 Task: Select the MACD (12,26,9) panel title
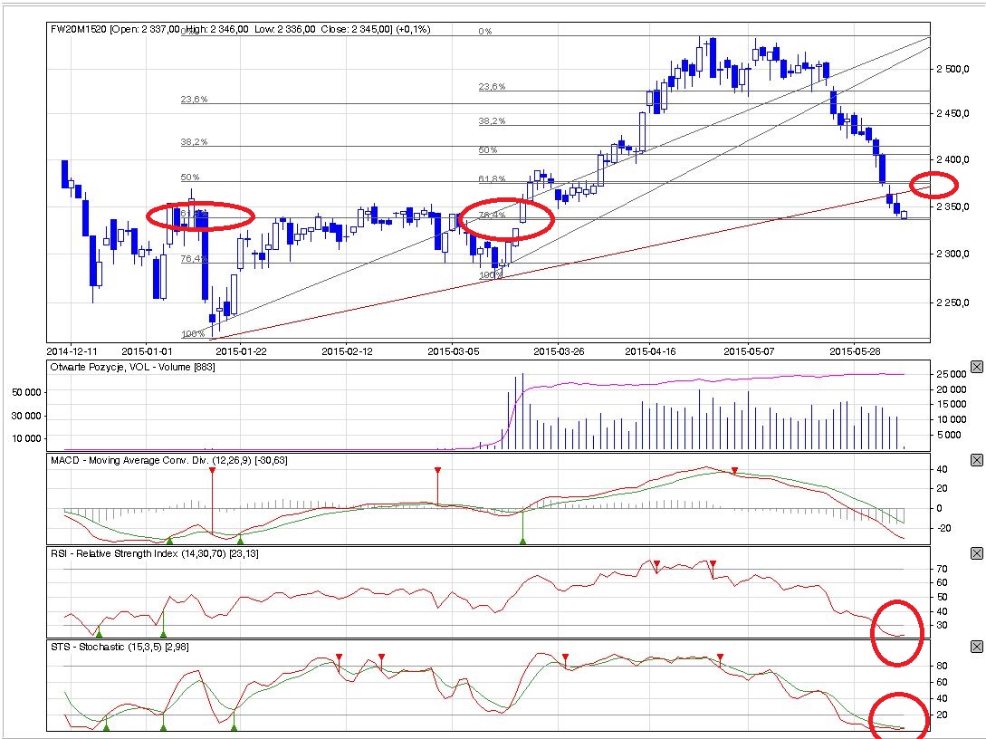click(x=169, y=460)
